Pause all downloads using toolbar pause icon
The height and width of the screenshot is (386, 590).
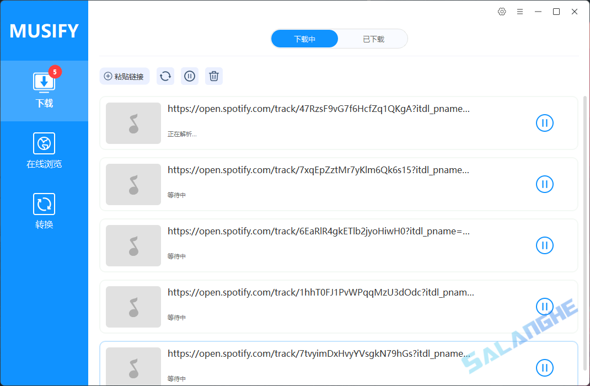click(x=189, y=76)
